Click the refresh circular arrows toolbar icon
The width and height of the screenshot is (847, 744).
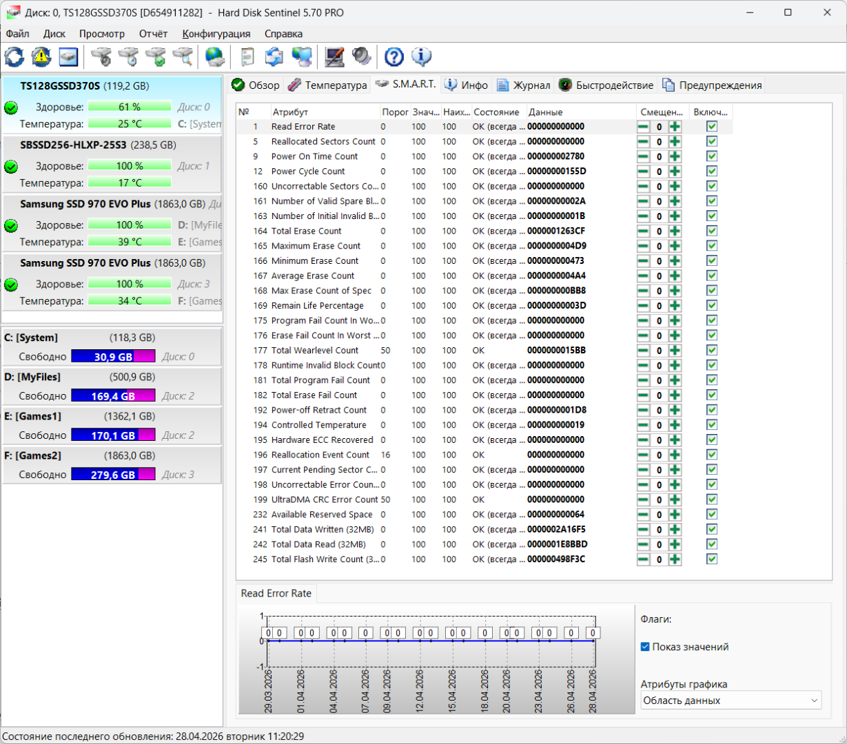pos(14,56)
